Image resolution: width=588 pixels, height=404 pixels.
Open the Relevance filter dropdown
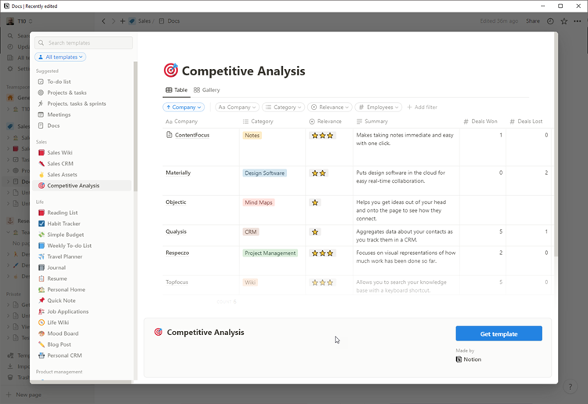329,107
